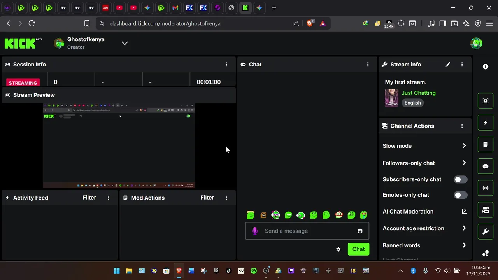Image resolution: width=498 pixels, height=280 pixels.
Task: Open Channel Actions options menu
Action: 462,126
